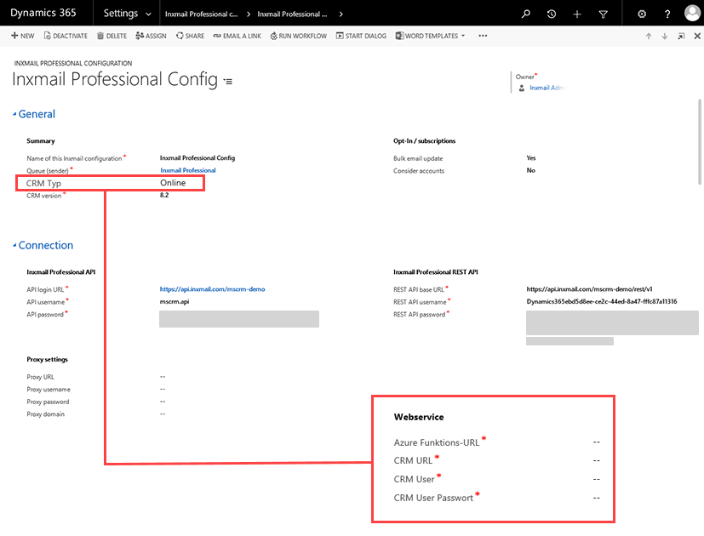Share the record using SHARE
The width and height of the screenshot is (704, 536).
(x=190, y=36)
